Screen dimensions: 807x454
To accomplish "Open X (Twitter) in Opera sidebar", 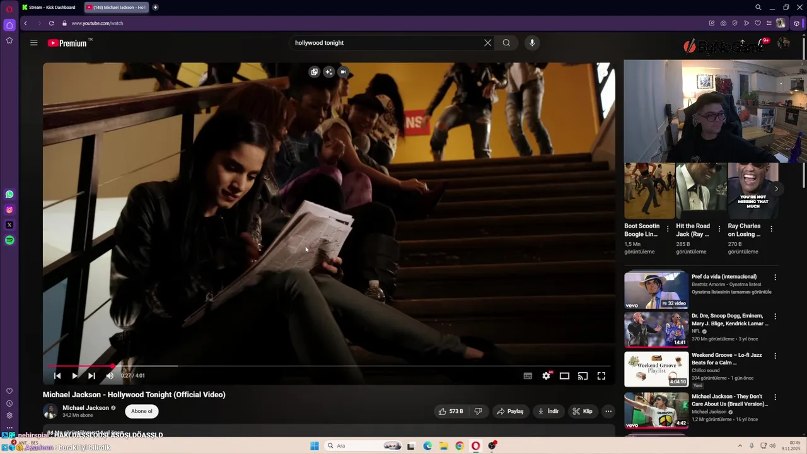I will click(x=9, y=225).
